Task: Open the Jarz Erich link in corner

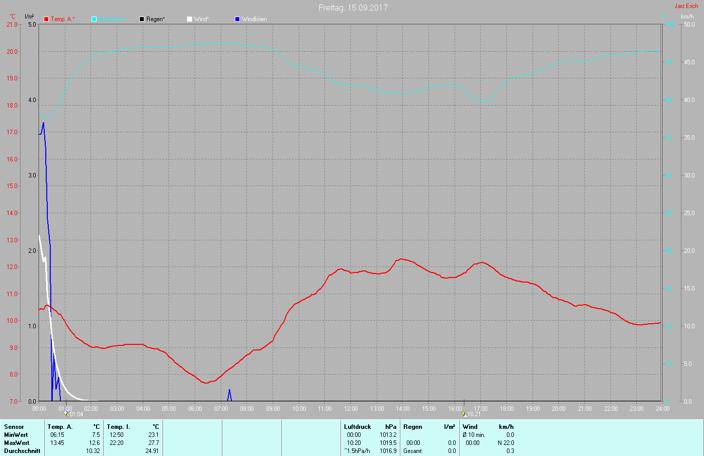Action: pos(686,6)
